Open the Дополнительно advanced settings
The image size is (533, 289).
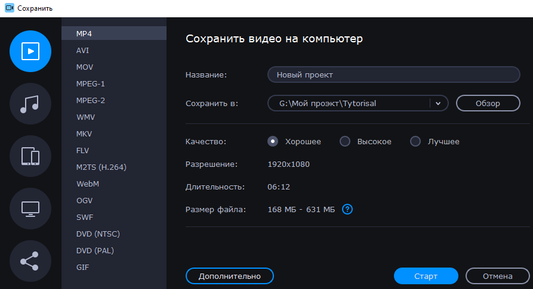pos(230,276)
